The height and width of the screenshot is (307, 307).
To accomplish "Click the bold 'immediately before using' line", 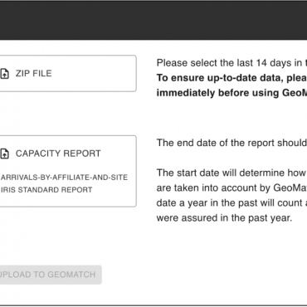I will point(231,93).
